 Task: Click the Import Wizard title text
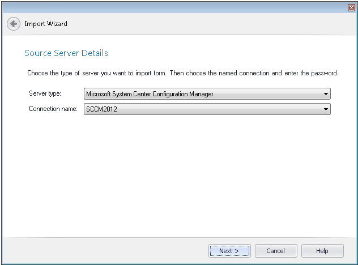46,24
